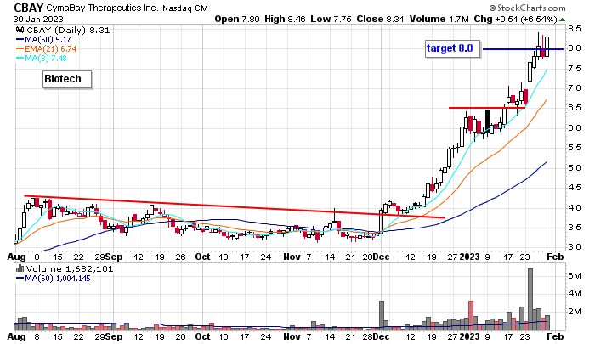Click the last candlestick on the price chart
The width and height of the screenshot is (595, 344).
coord(547,43)
